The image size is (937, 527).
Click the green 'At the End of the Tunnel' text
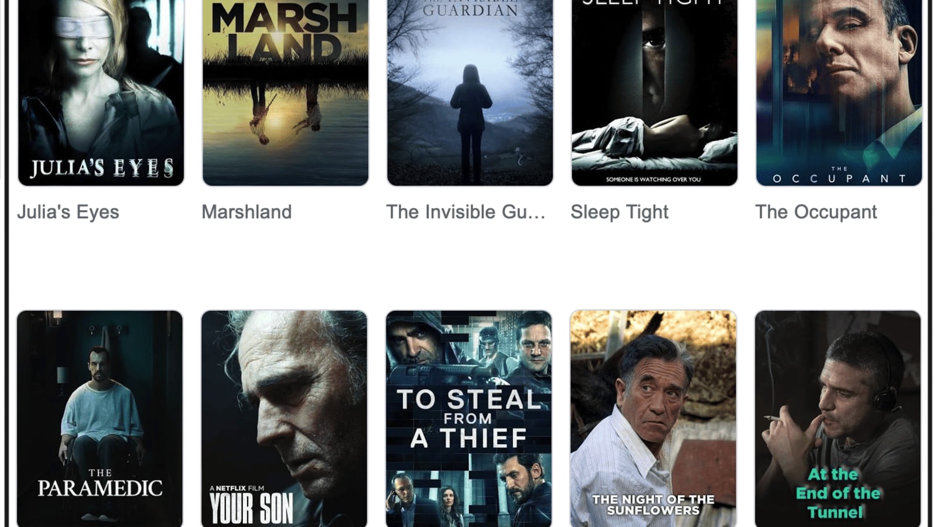pyautogui.click(x=837, y=493)
